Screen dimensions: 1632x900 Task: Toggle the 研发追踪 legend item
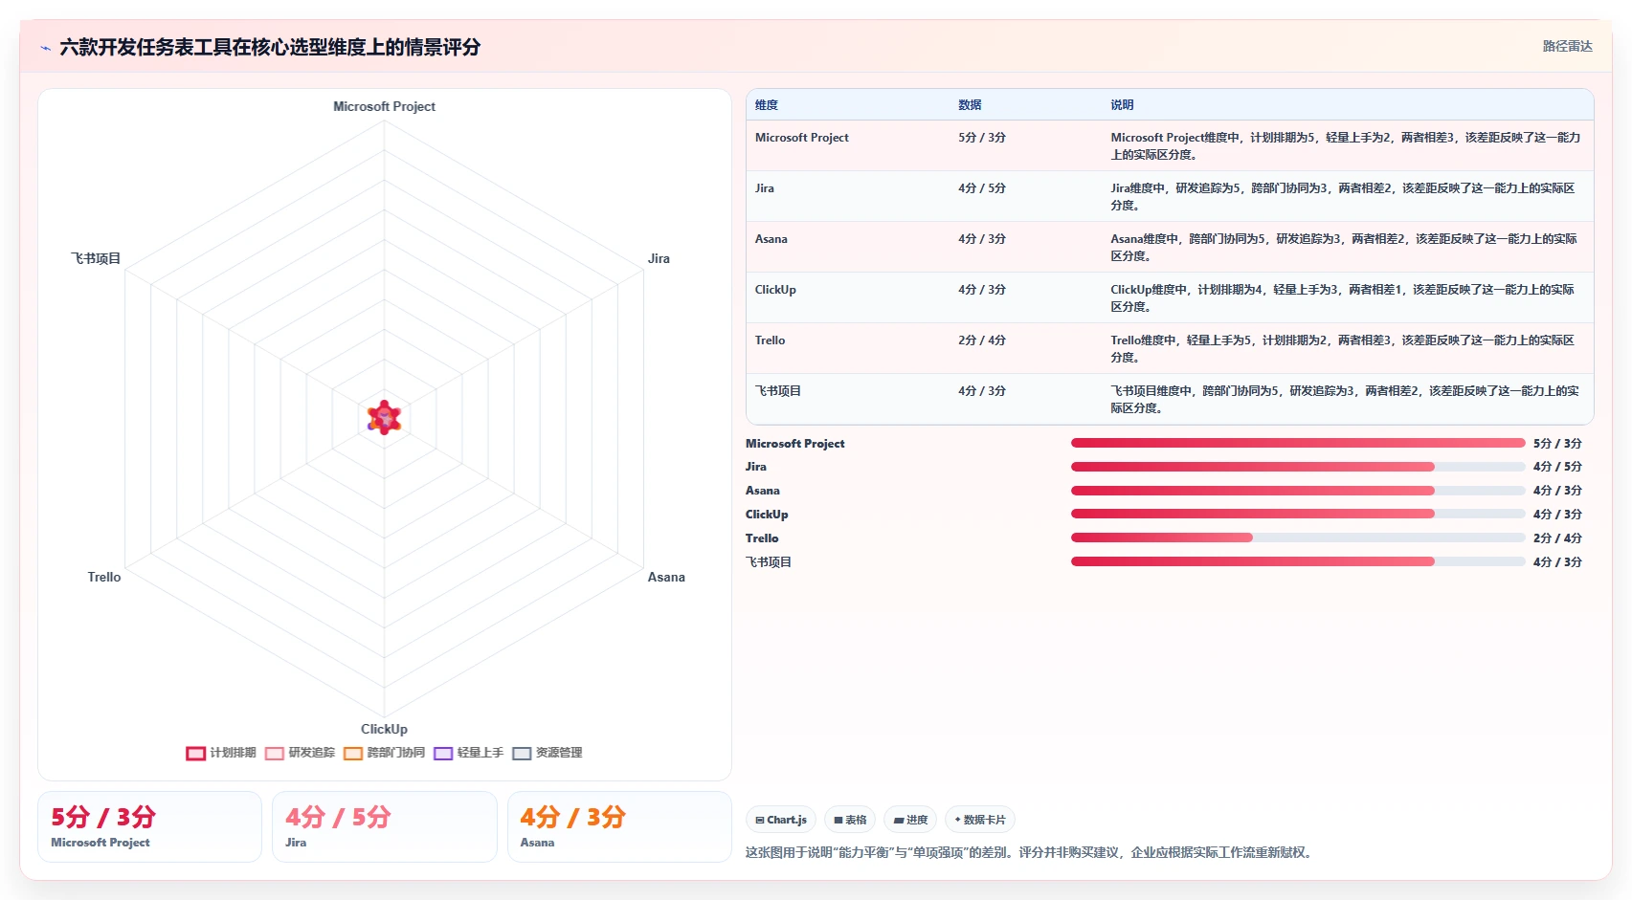(300, 754)
